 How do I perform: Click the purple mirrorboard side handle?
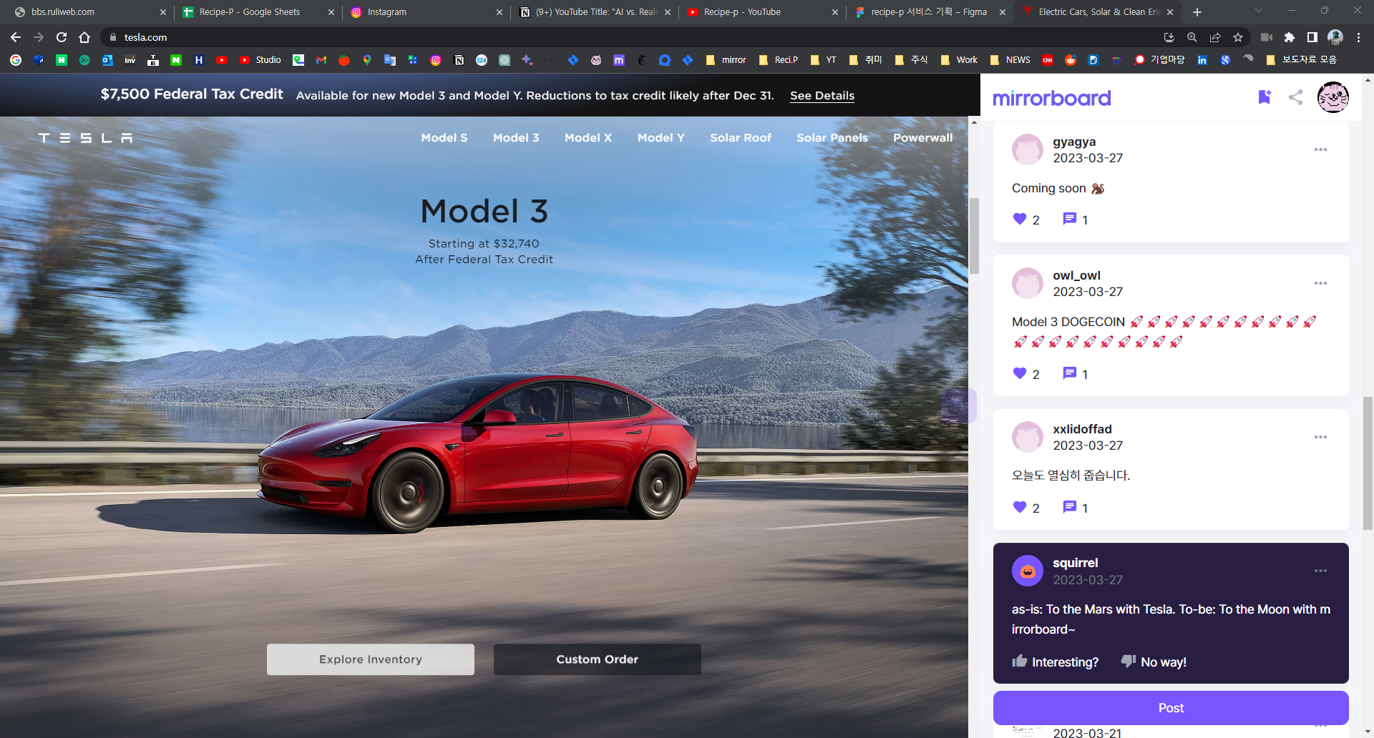pyautogui.click(x=959, y=406)
